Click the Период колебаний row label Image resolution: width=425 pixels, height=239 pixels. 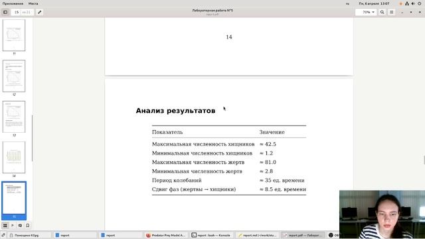177,180
